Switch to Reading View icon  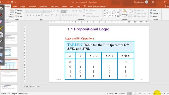140,93
